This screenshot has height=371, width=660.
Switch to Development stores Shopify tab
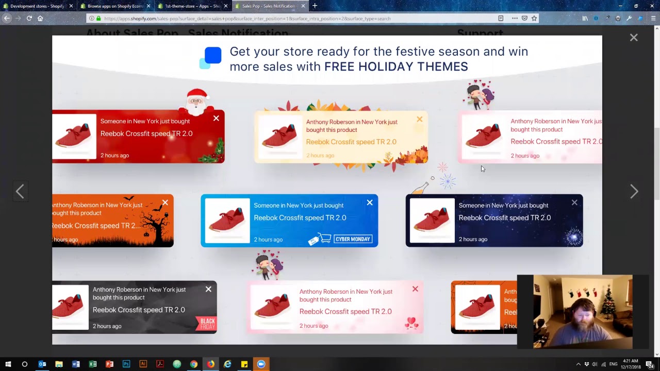tap(37, 6)
